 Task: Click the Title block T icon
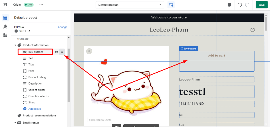pyautogui.click(x=25, y=65)
